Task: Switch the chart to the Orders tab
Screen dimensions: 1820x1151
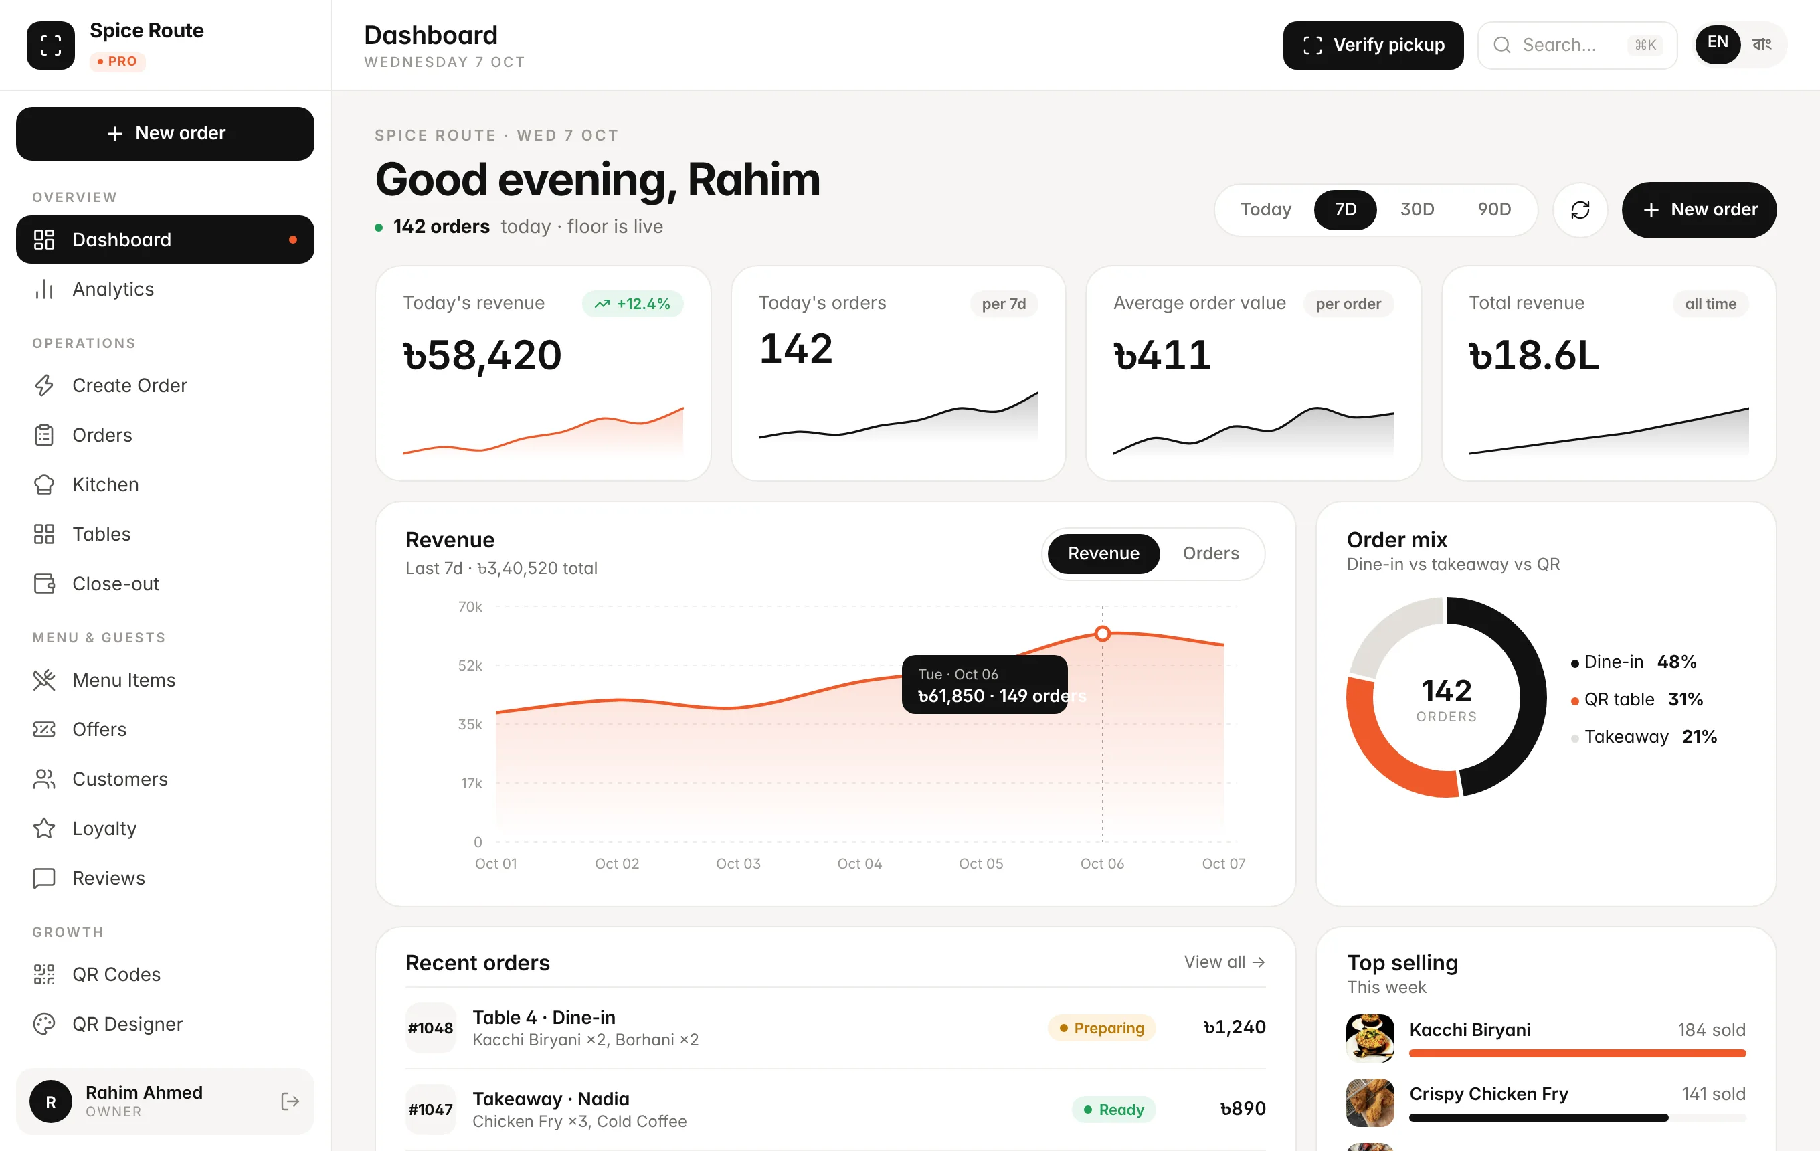Action: 1210,554
